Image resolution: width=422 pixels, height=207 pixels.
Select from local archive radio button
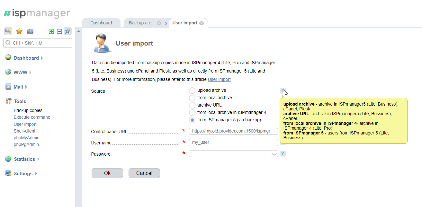192,98
